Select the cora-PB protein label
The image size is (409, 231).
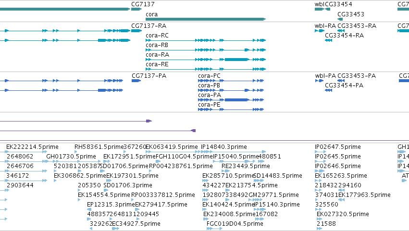(209, 85)
